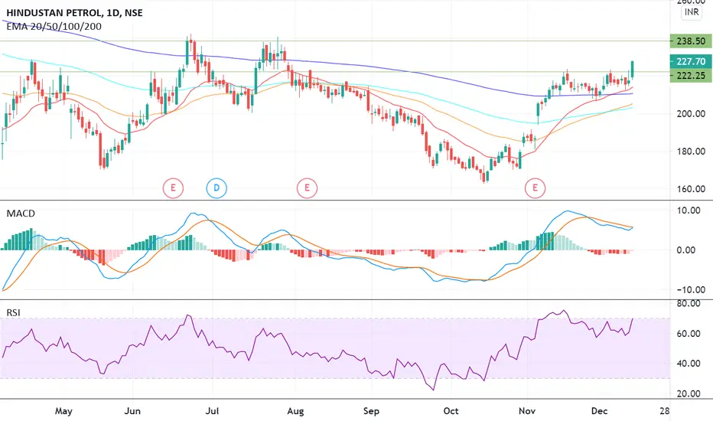The width and height of the screenshot is (713, 421).
Task: Click the Jul label on time axis
Action: (213, 411)
